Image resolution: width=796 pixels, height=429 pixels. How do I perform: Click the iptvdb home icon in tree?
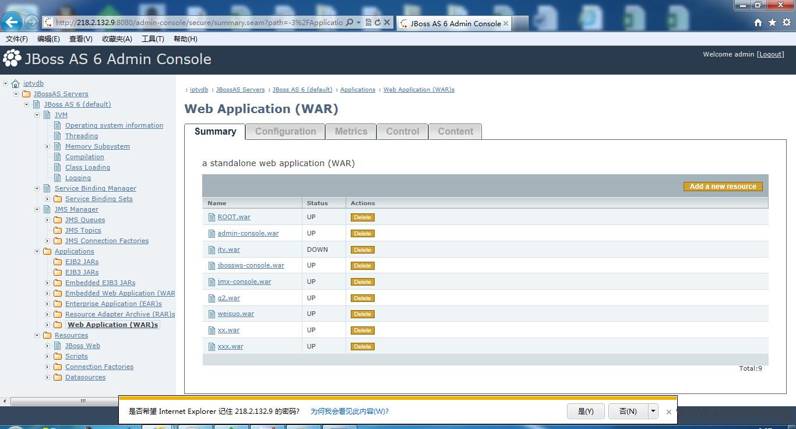click(x=16, y=84)
